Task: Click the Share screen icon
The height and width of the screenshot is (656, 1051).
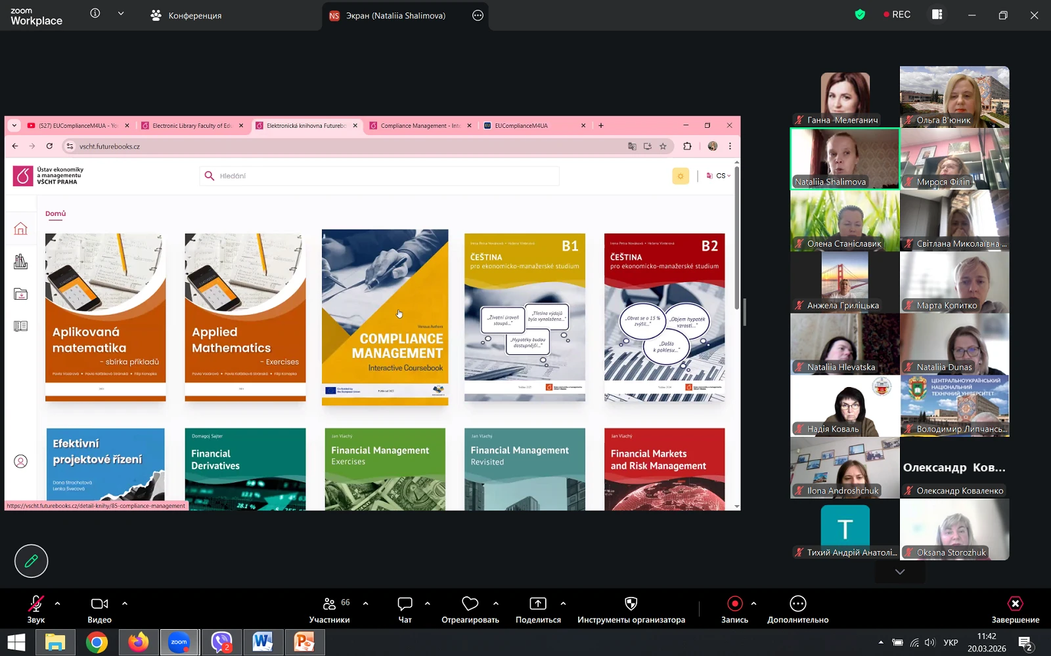Action: (x=538, y=609)
